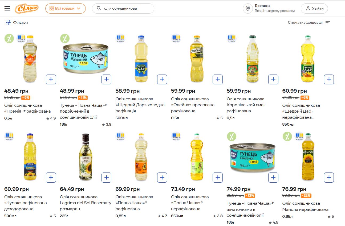Screen dimensions: 345x226
Task: Add «Чумак» рафінована oil to cart
Action: click(51, 178)
